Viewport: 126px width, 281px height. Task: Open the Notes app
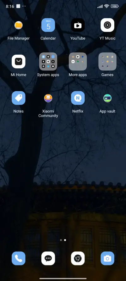[19, 98]
